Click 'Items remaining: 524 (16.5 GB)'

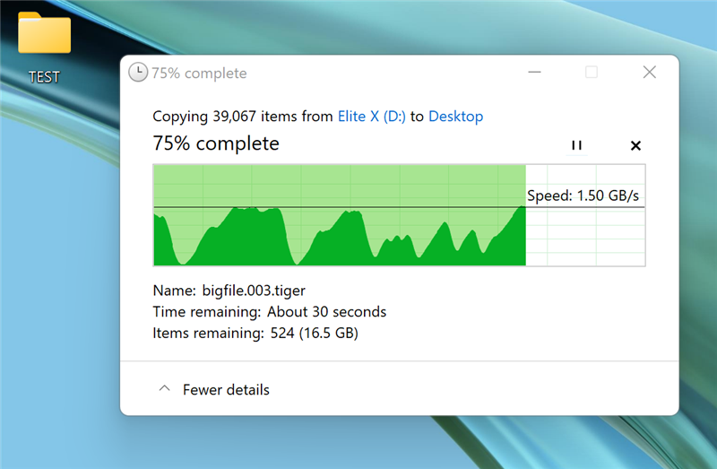click(255, 333)
